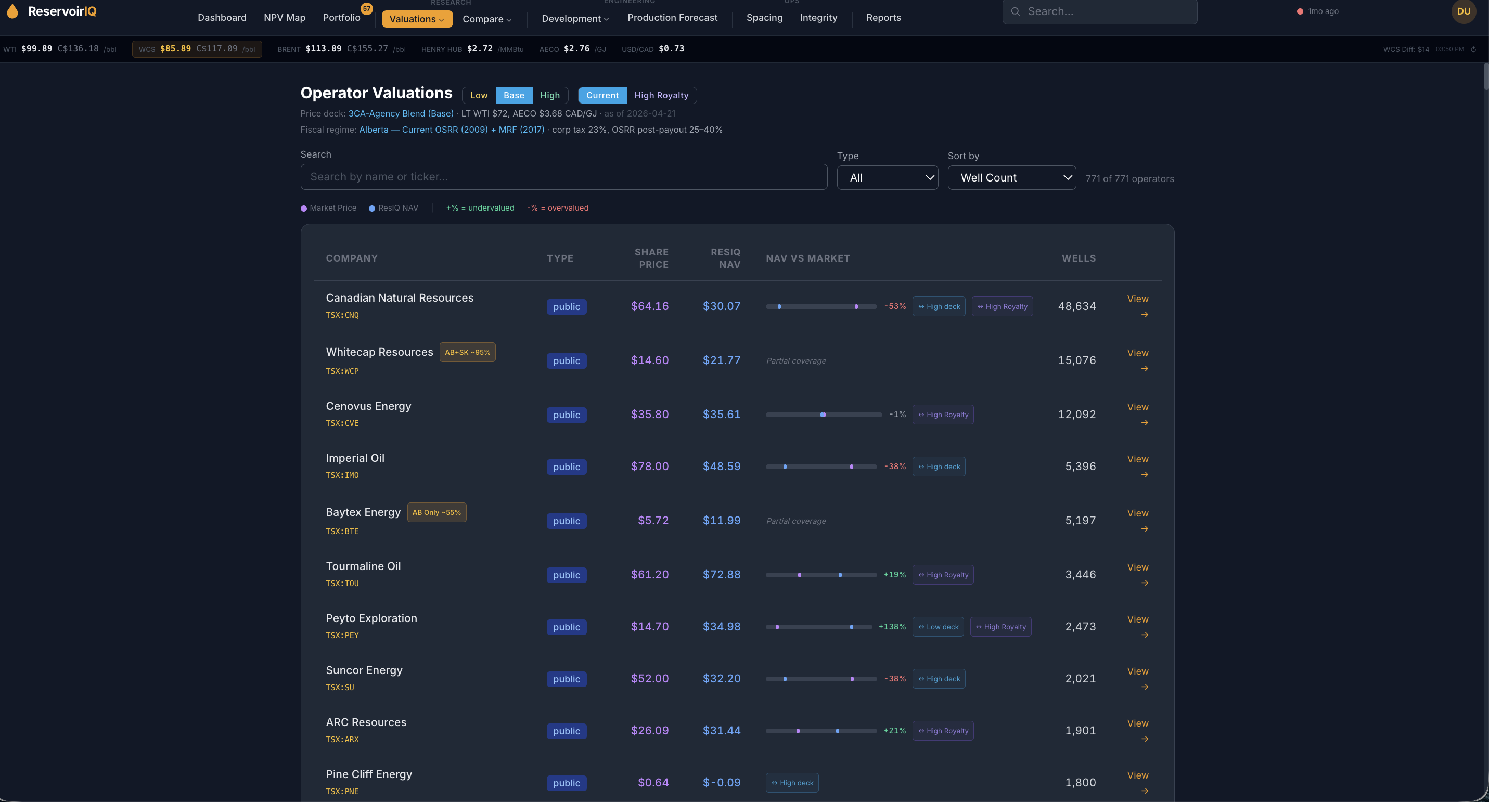This screenshot has width=1489, height=802.
Task: Focus the Search by name or ticker field
Action: [563, 177]
